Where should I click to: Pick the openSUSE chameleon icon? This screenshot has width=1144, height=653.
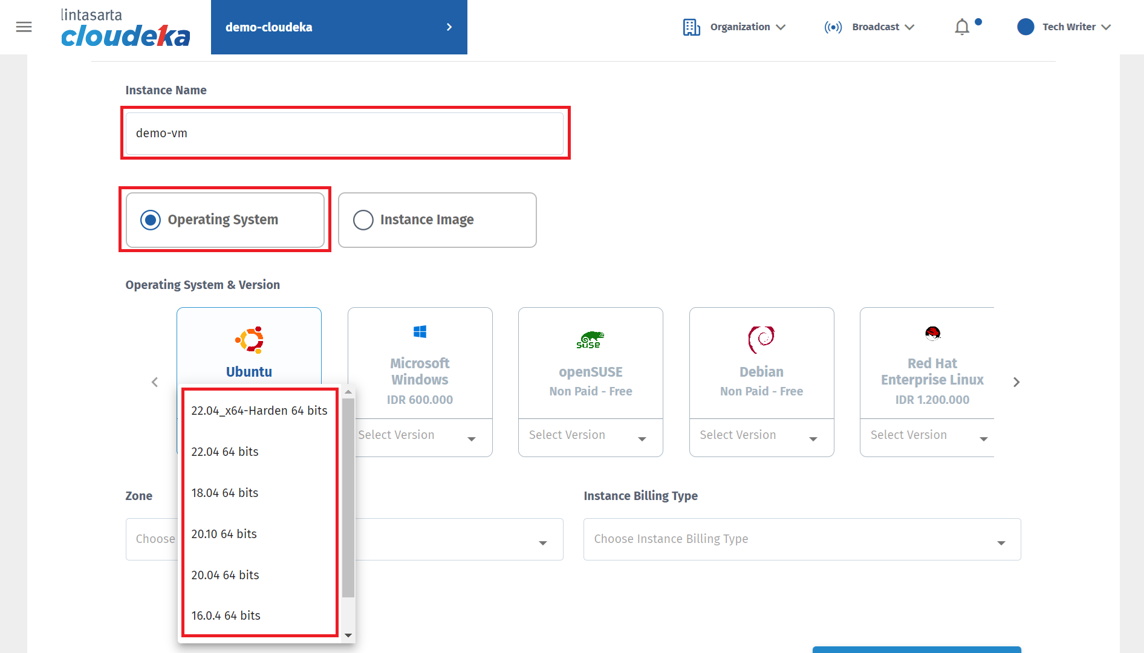(590, 340)
